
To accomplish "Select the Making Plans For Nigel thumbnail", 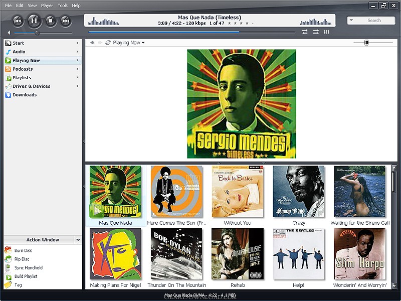I will click(115, 254).
